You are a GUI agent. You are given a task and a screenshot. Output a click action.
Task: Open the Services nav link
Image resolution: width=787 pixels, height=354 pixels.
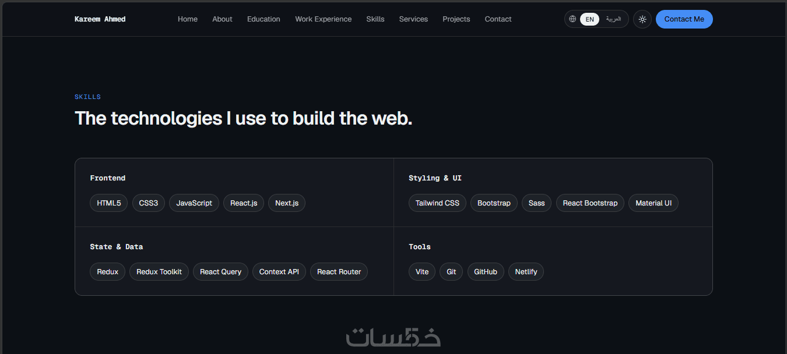(x=413, y=19)
